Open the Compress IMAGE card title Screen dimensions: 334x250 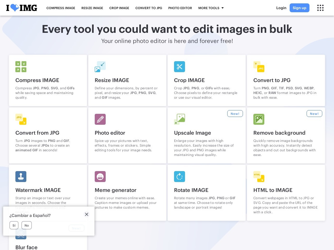pyautogui.click(x=37, y=80)
